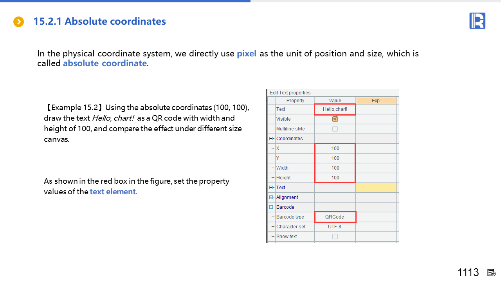Viewport: 501px width, 282px height.
Task: Click the return-to-contents icon beside page number
Action: pos(492,273)
